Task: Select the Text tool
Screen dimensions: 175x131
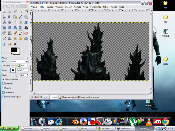Action: click(26, 28)
